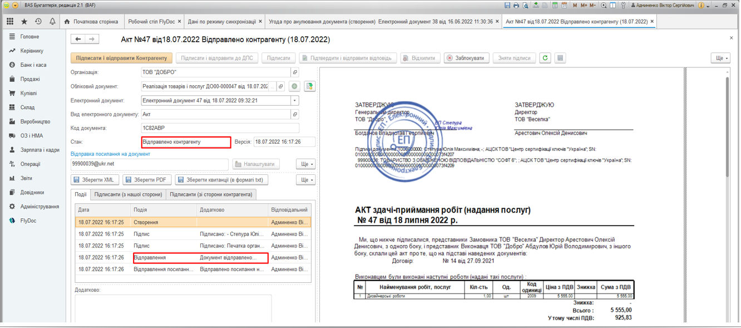Open the Організація field's open-link icon
This screenshot has width=741, height=328.
[295, 72]
